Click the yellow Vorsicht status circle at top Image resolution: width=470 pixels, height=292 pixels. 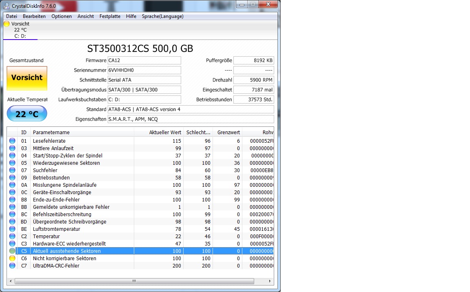pos(7,24)
